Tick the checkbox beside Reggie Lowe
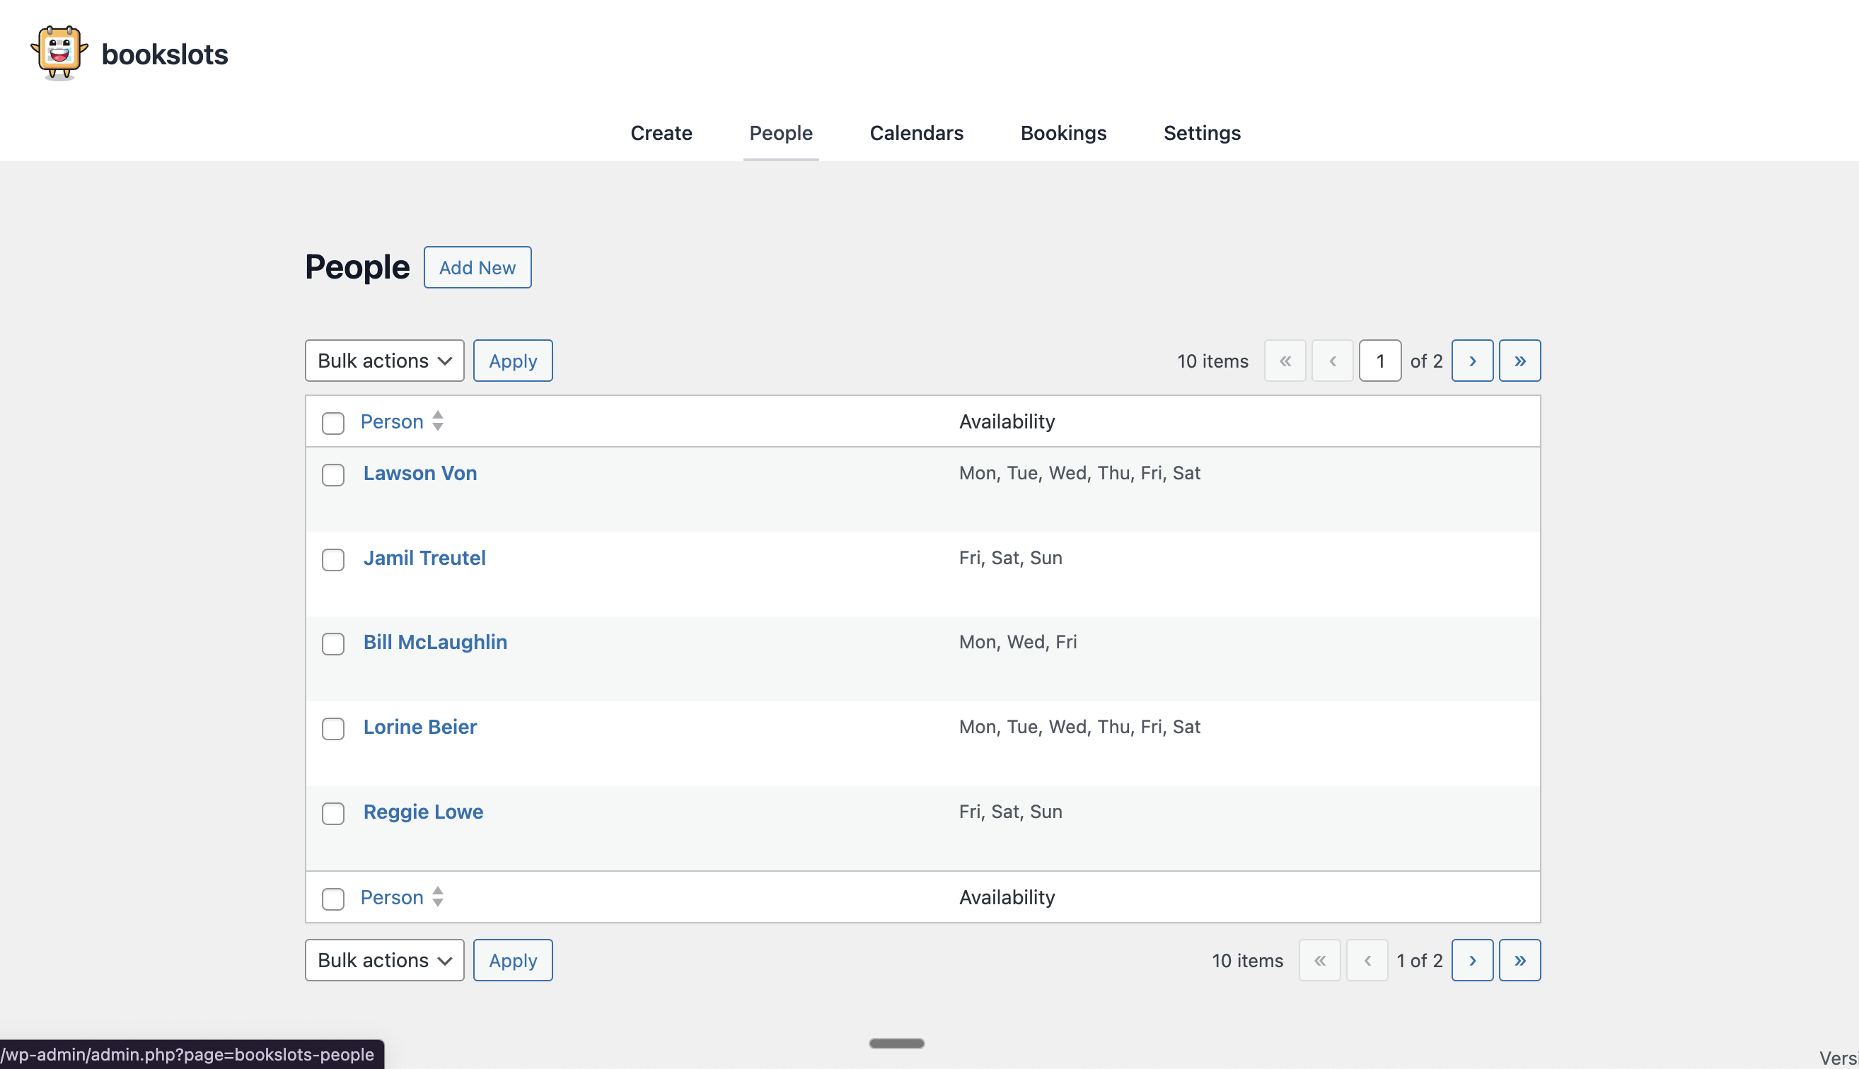Screen dimensions: 1859x1069 (x=332, y=814)
